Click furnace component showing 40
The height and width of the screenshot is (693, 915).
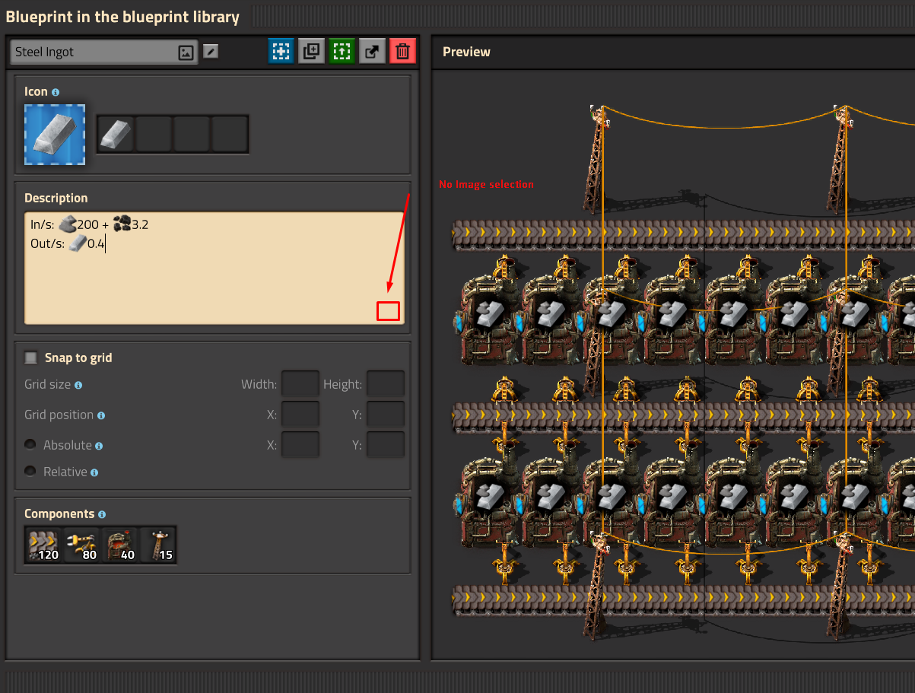tap(120, 545)
